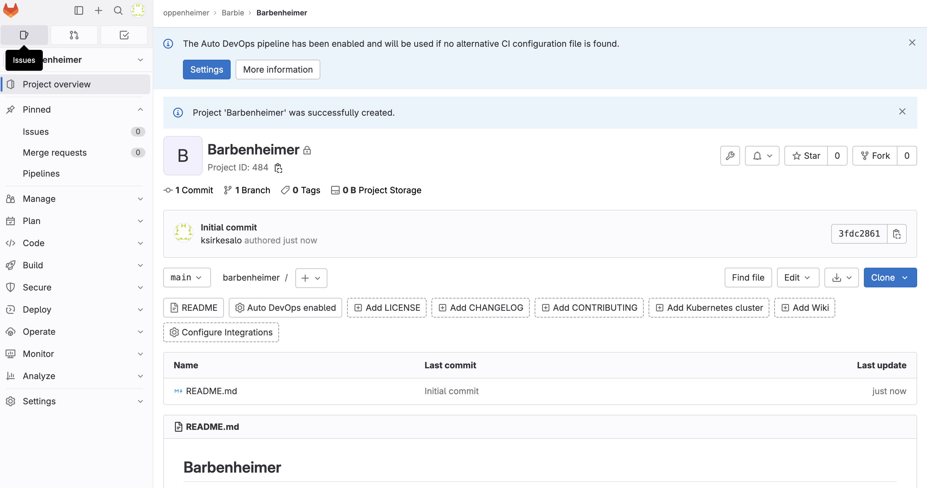Viewport: 927px width, 488px height.
Task: Open Settings via the gear icon in sidebar
Action: (x=10, y=401)
